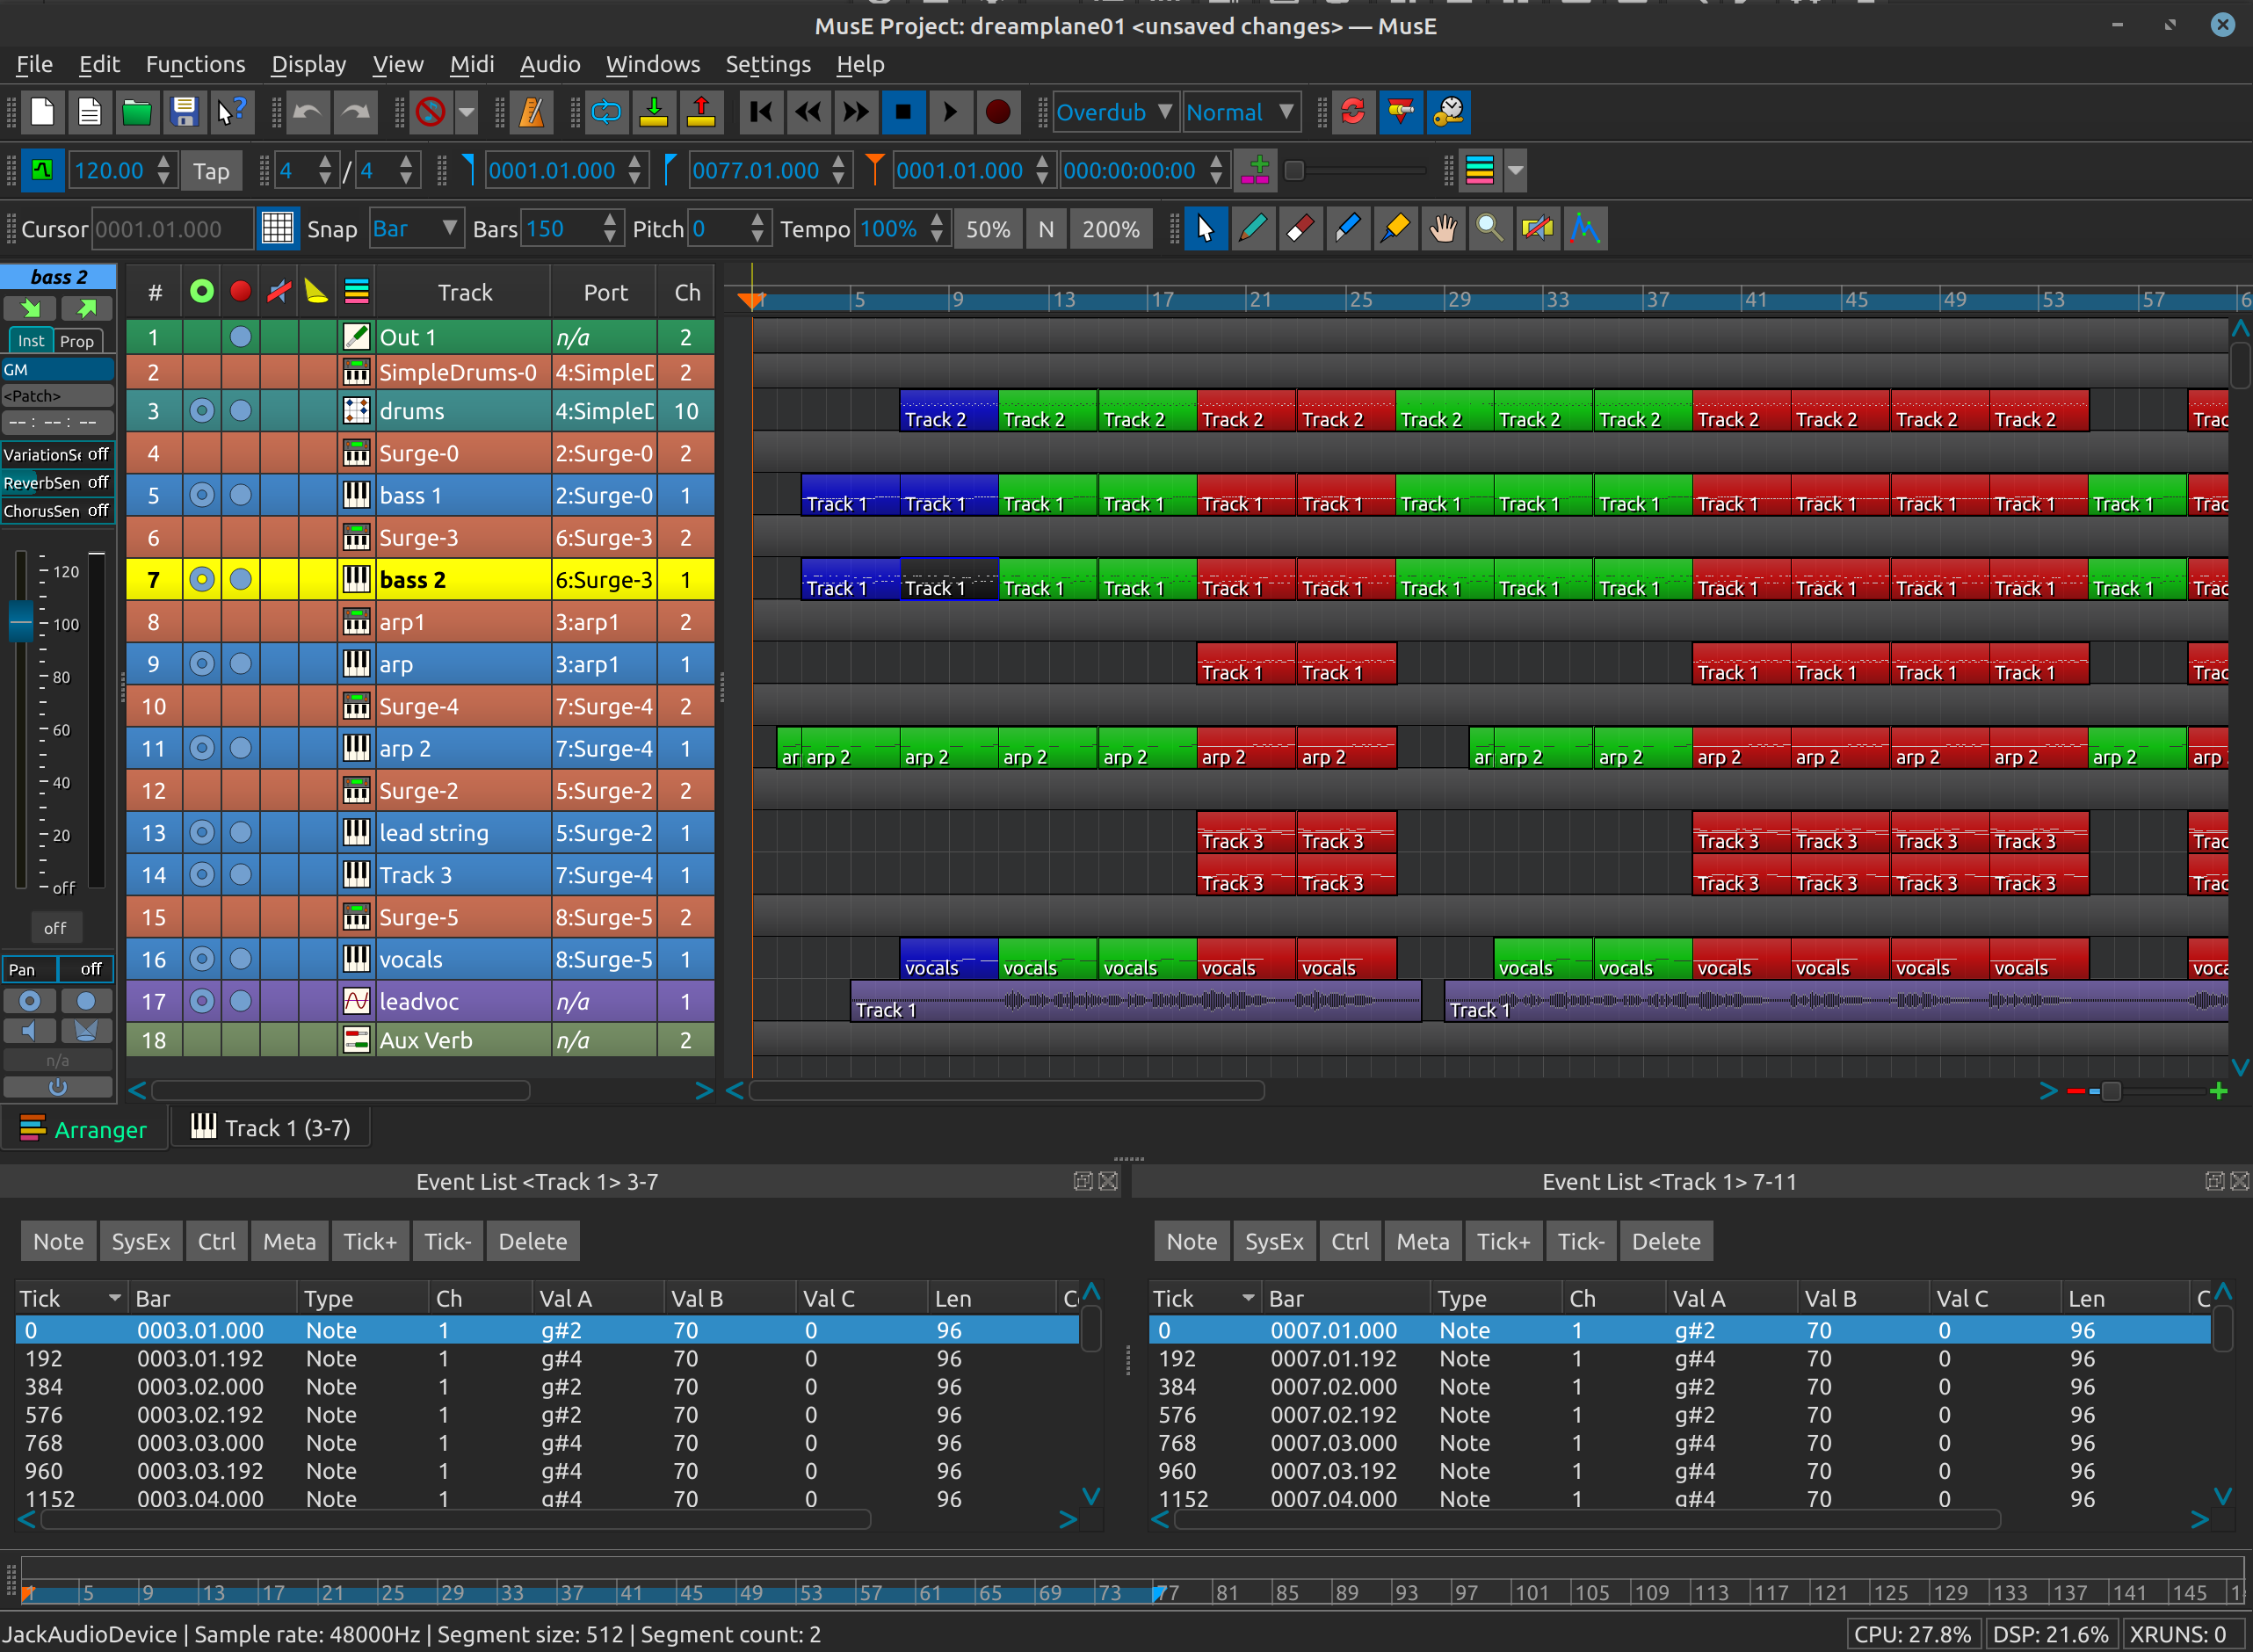This screenshot has height=1652, width=2253.
Task: Click the Tap tempo button
Action: click(211, 171)
